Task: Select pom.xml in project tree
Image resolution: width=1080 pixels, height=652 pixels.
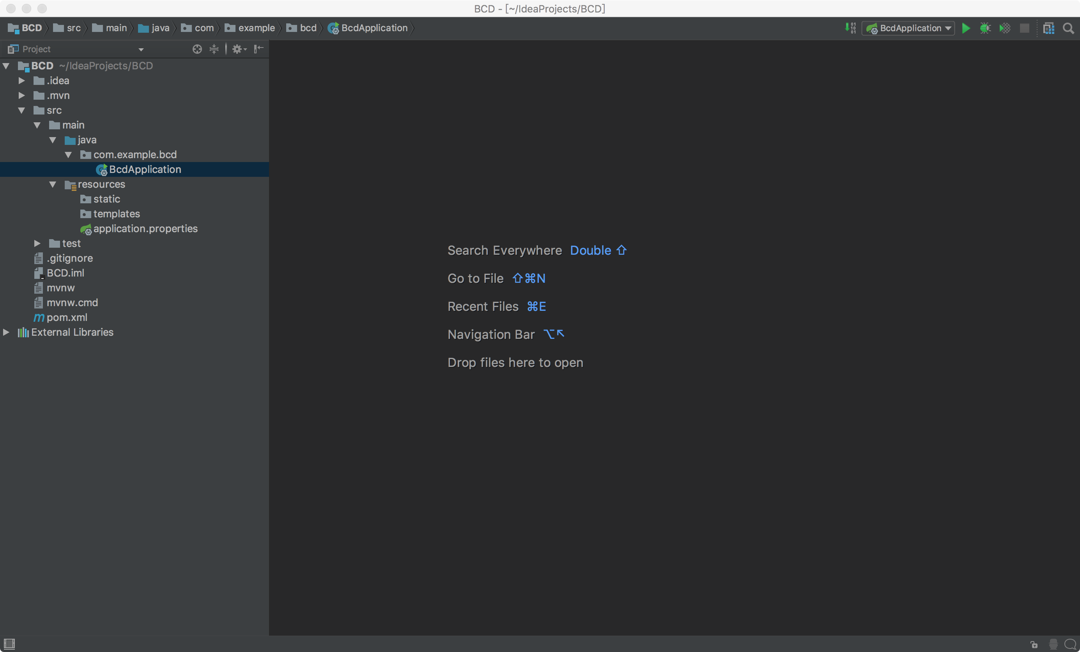Action: (x=67, y=317)
